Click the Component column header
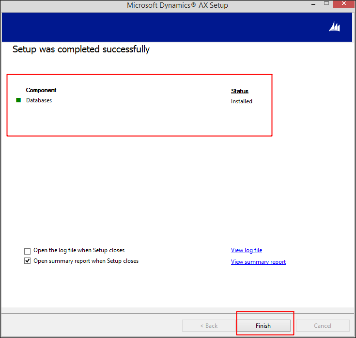This screenshot has height=338, width=356. click(41, 90)
